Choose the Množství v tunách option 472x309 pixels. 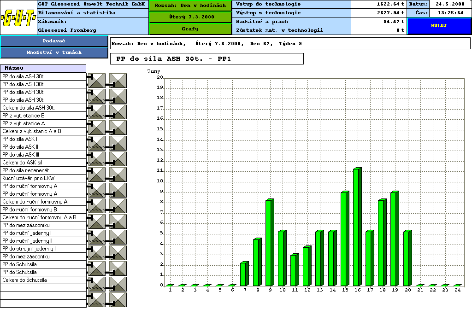coord(54,52)
